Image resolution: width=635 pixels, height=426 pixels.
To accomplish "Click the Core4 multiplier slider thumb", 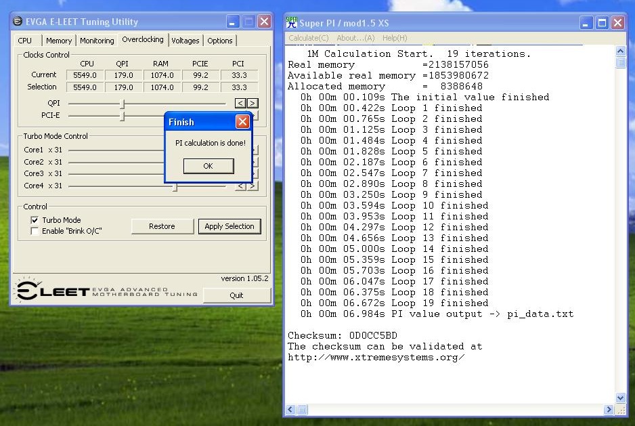I will 175,187.
